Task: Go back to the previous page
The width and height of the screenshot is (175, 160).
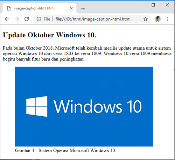Action: tap(7, 19)
